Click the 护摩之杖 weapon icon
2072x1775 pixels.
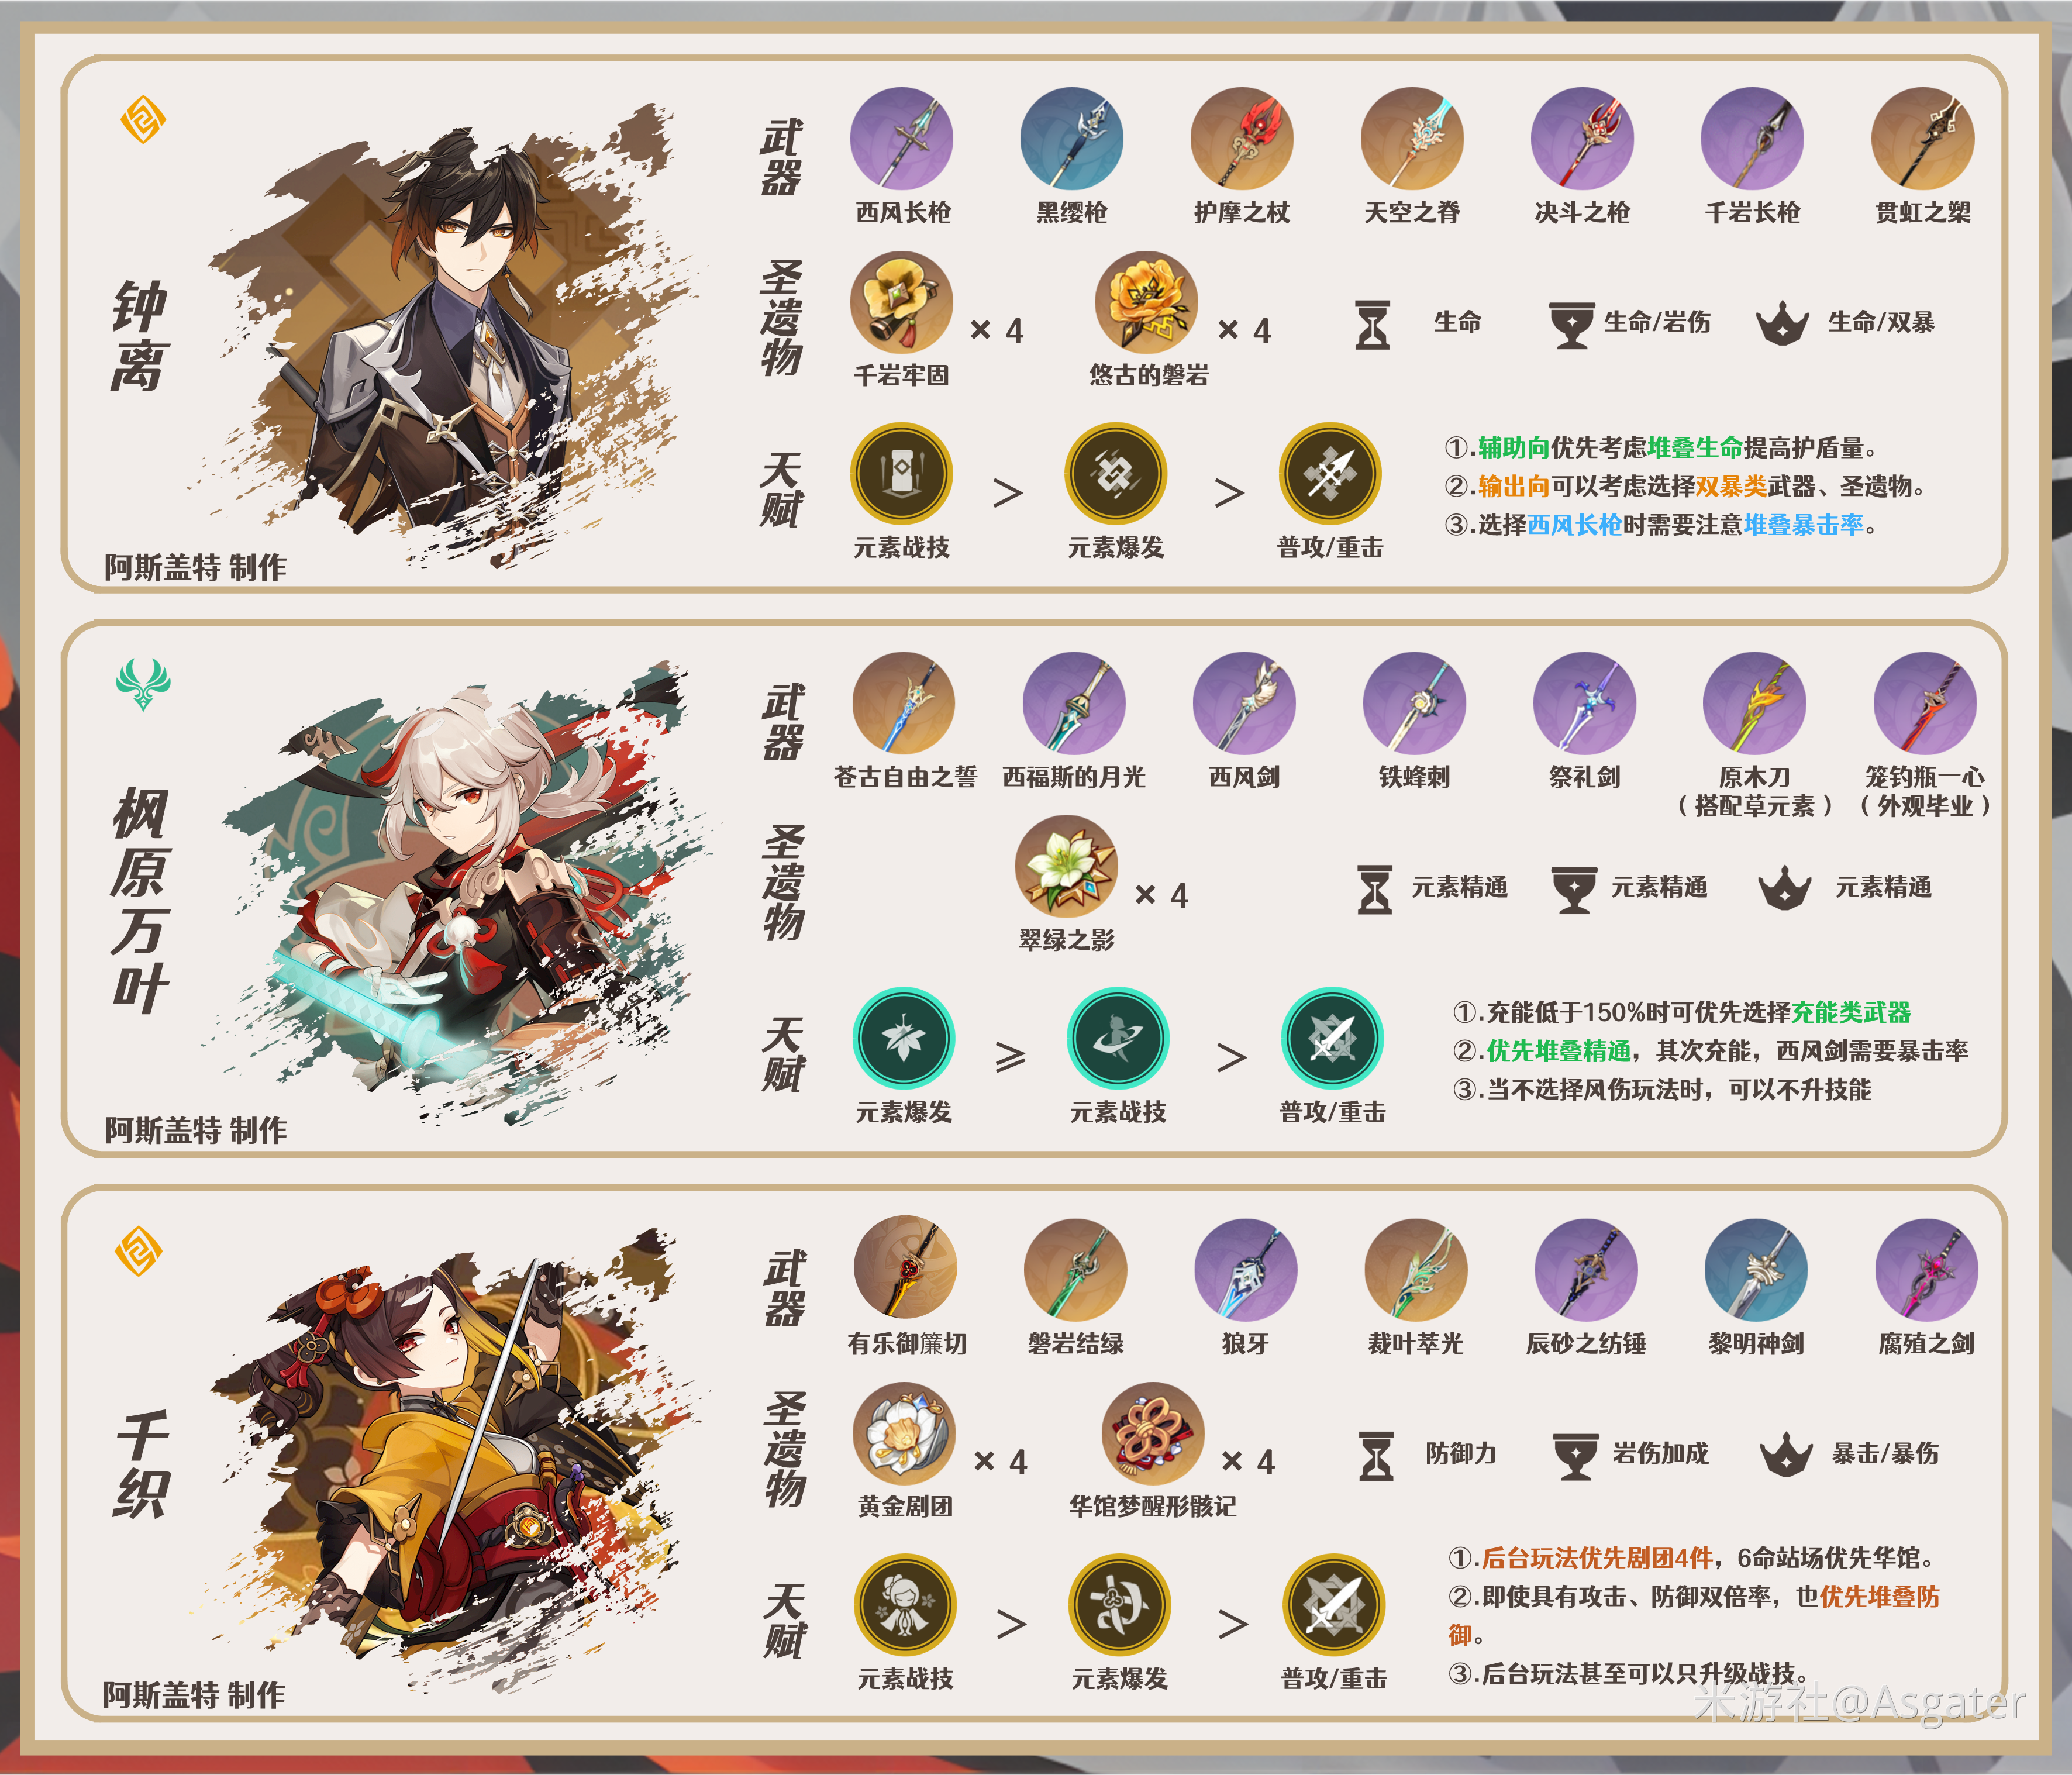pos(1241,138)
